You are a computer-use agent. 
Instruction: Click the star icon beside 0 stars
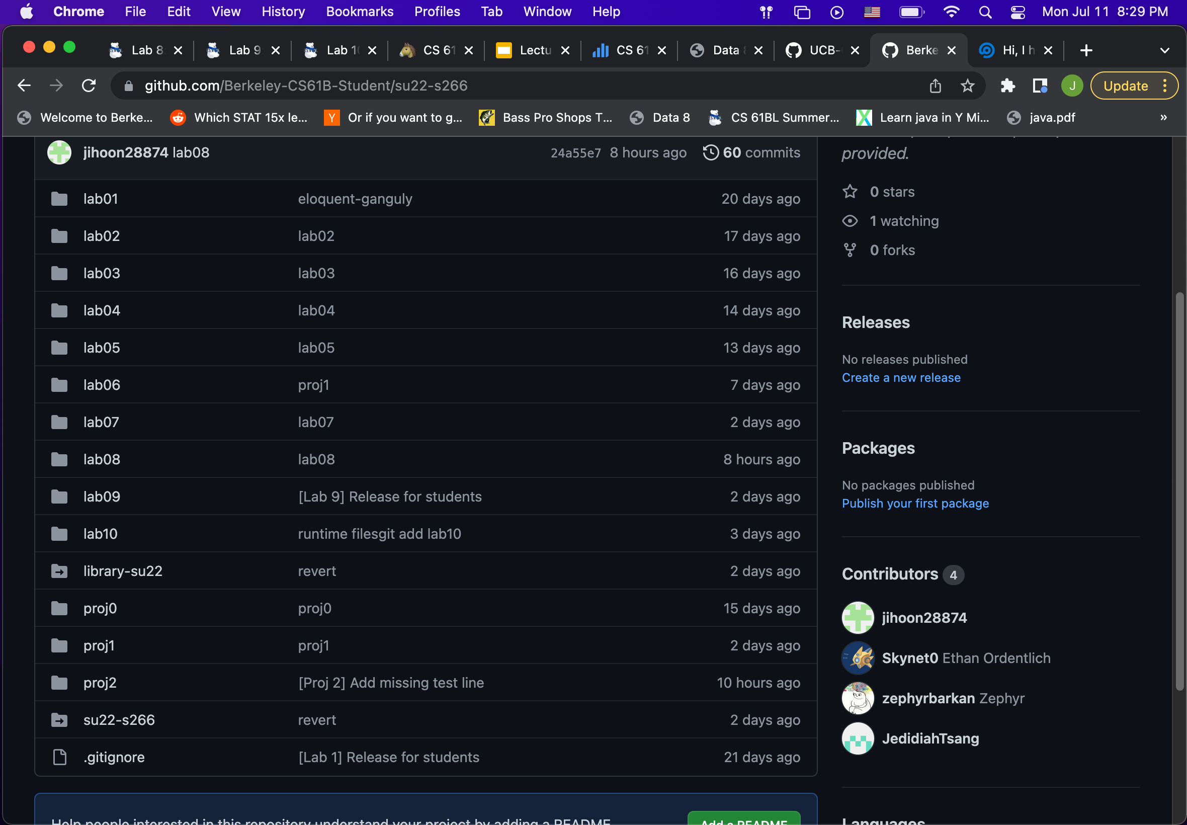[850, 192]
